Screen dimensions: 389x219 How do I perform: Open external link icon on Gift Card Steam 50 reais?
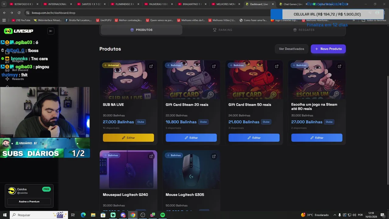277,66
